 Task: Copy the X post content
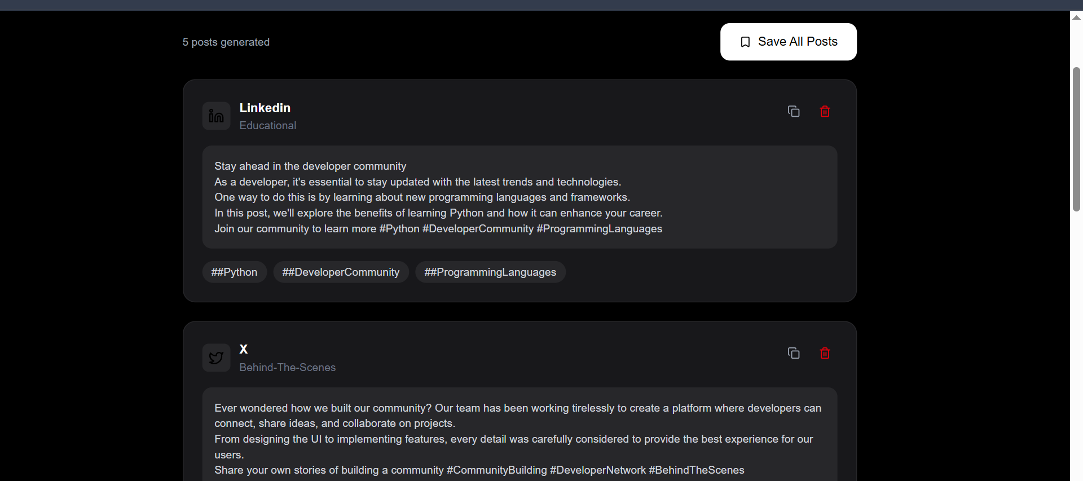click(x=794, y=354)
